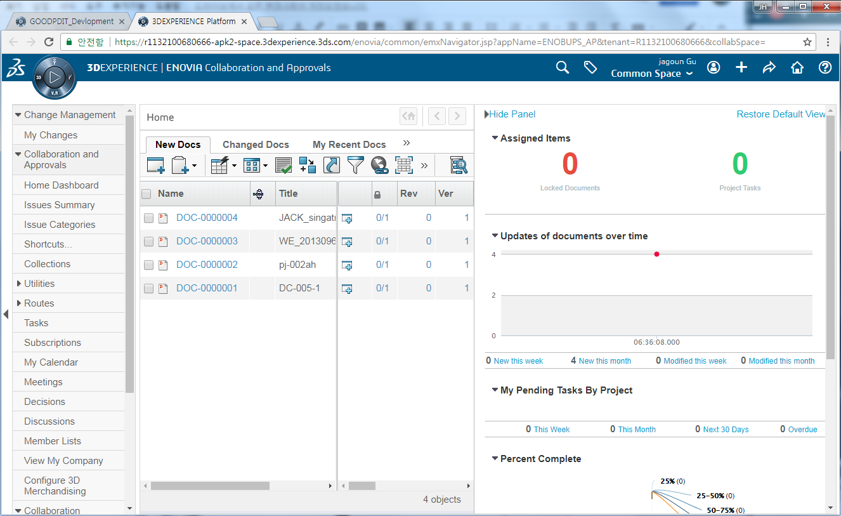
Task: Open the funnel filter icon
Action: click(356, 166)
